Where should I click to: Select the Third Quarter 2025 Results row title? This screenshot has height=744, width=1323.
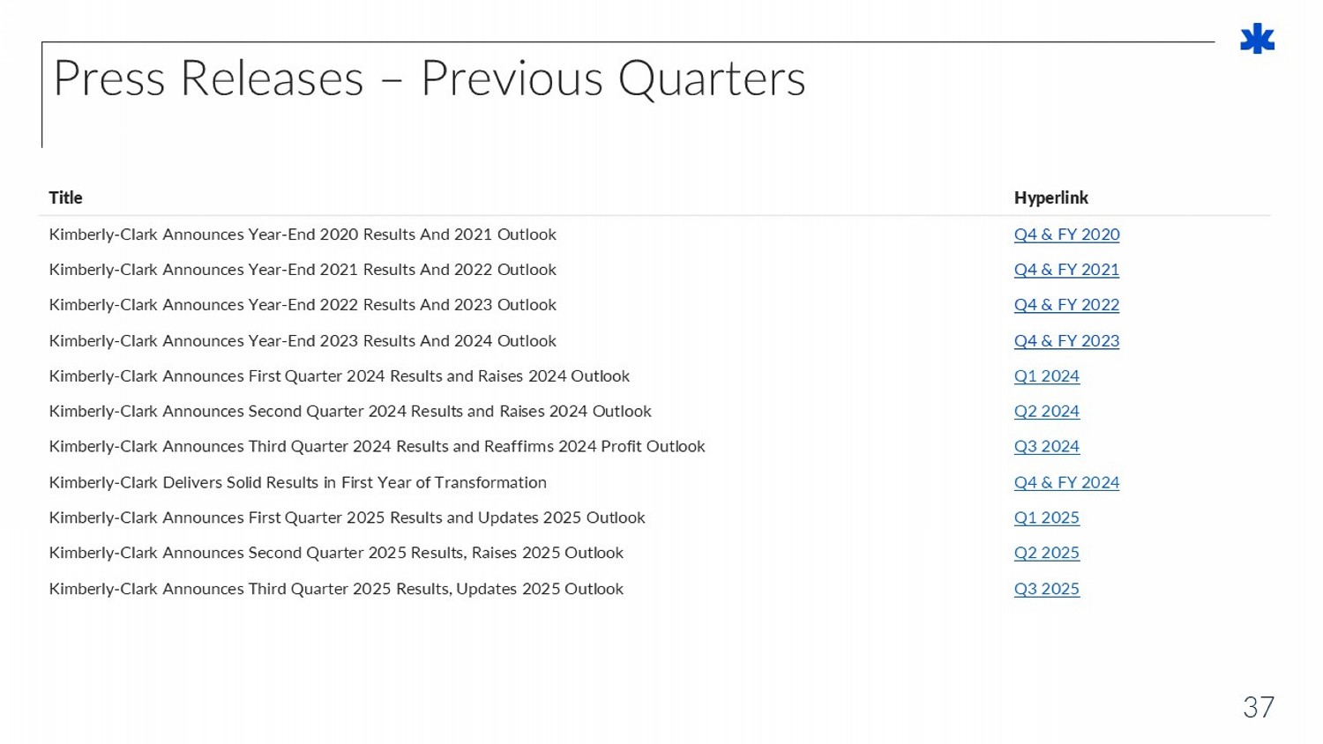click(336, 589)
